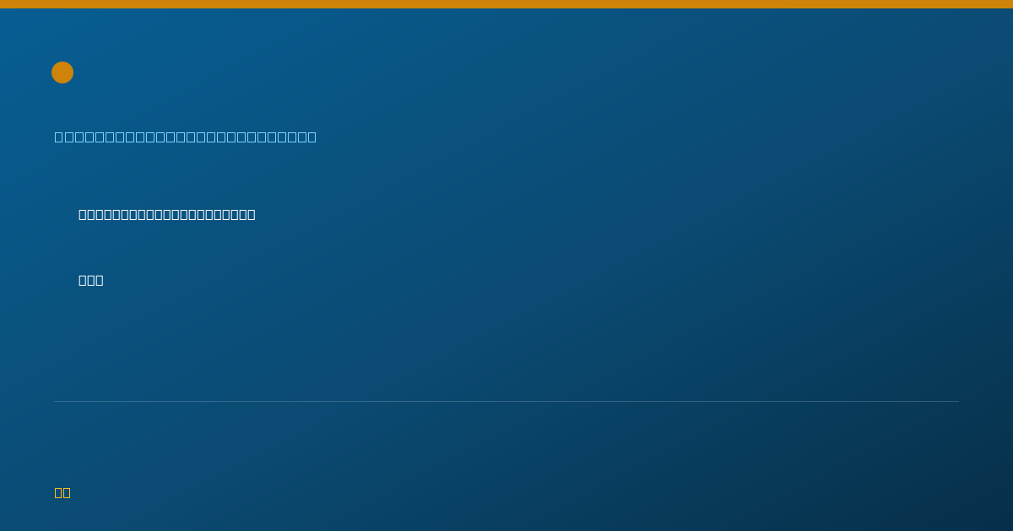Click the far left end of orange top bar

3,4
